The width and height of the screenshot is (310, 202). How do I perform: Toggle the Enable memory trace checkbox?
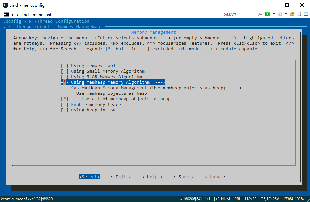pos(65,104)
